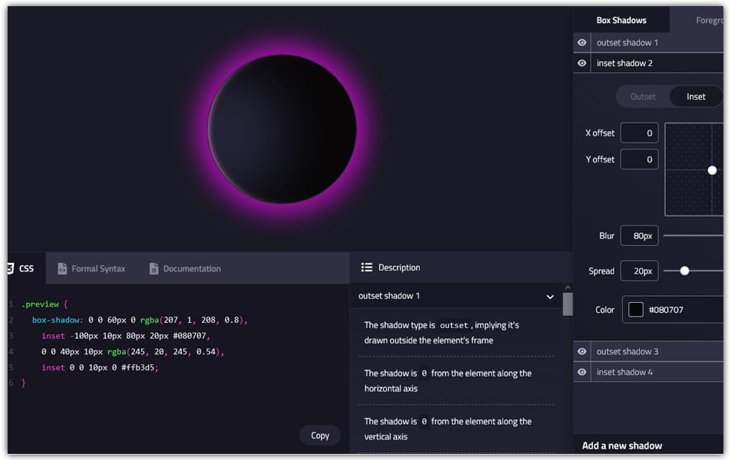
Task: Click the Spread slider handle
Action: [684, 271]
